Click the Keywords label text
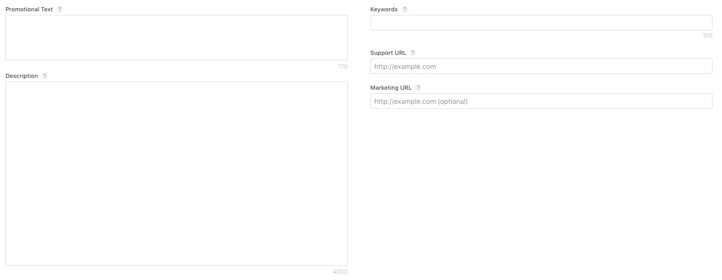 coord(384,10)
